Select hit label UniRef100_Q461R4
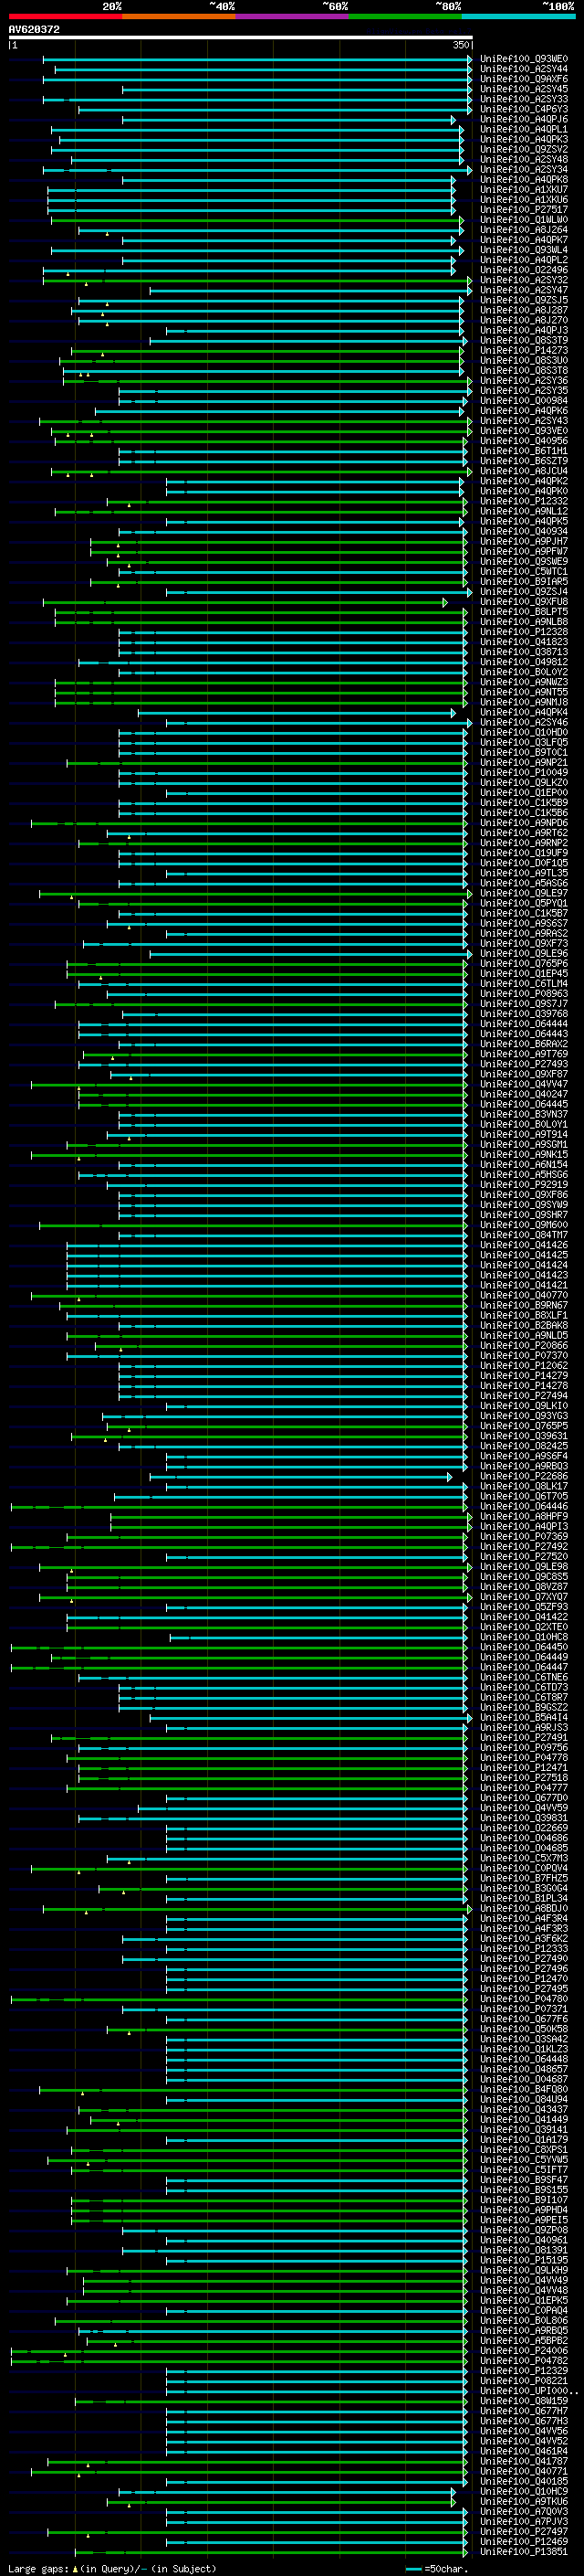Image resolution: width=584 pixels, height=2576 pixels. coord(524,2451)
